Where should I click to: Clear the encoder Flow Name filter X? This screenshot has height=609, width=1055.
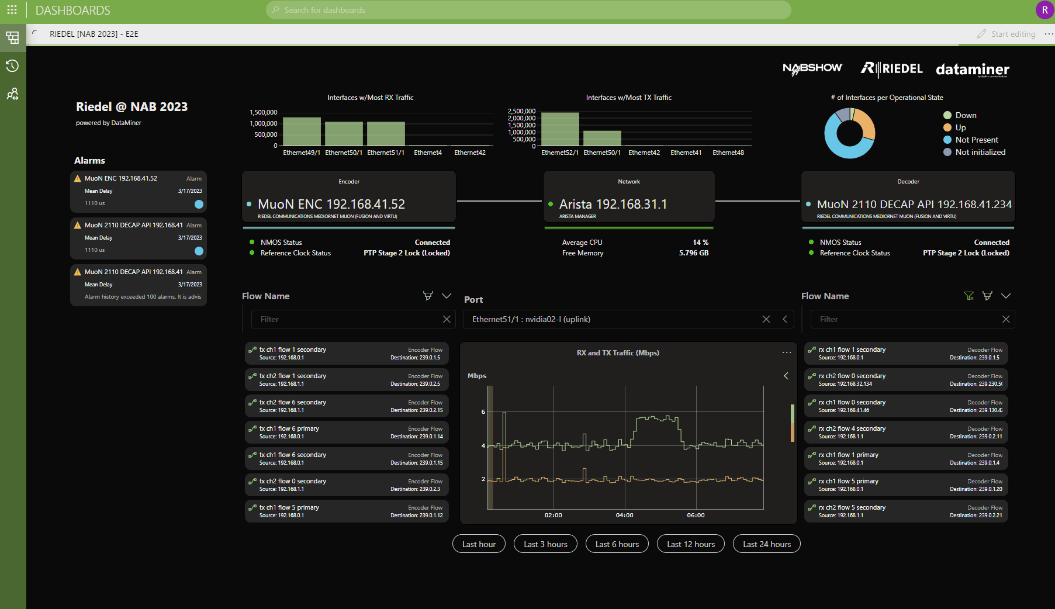[447, 319]
